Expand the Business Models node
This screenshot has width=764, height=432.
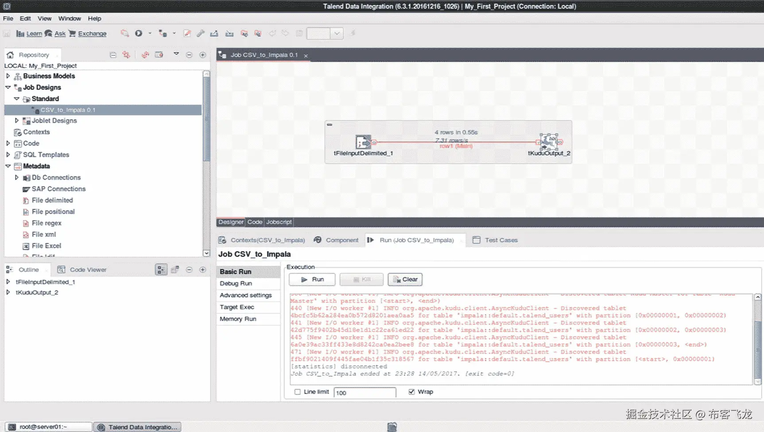8,76
